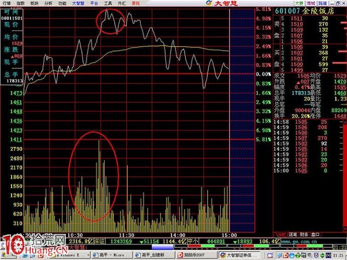347x260 pixels.
Task: Click the 路演 button in title bar
Action: click(323, 4)
